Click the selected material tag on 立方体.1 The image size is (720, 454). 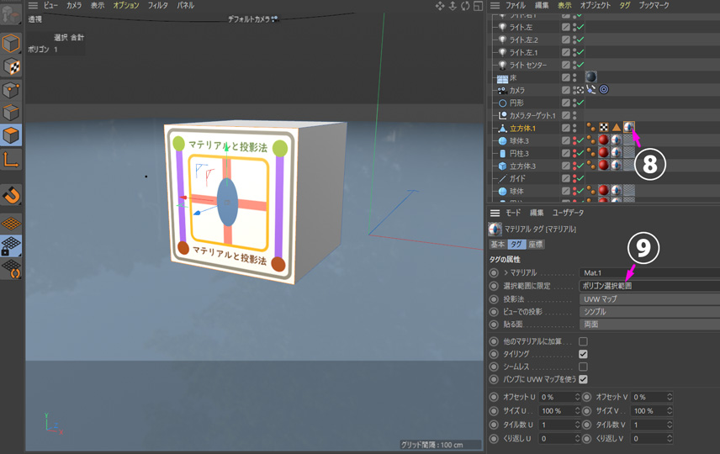(x=629, y=128)
